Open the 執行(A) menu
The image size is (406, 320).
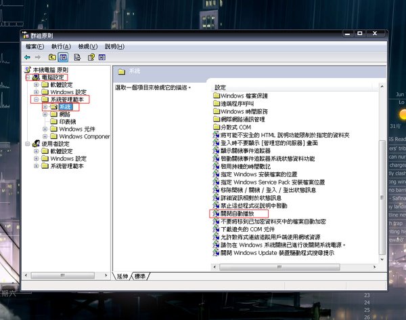pyautogui.click(x=61, y=47)
